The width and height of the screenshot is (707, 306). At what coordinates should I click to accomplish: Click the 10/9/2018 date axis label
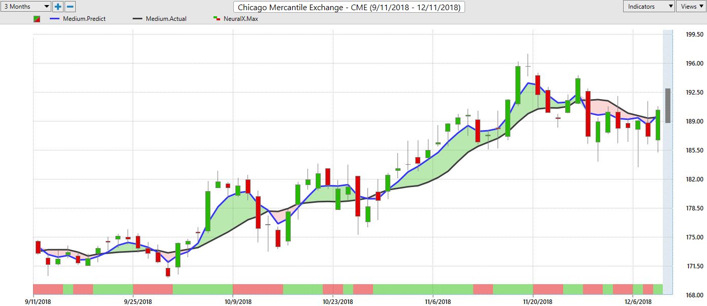[x=238, y=301]
